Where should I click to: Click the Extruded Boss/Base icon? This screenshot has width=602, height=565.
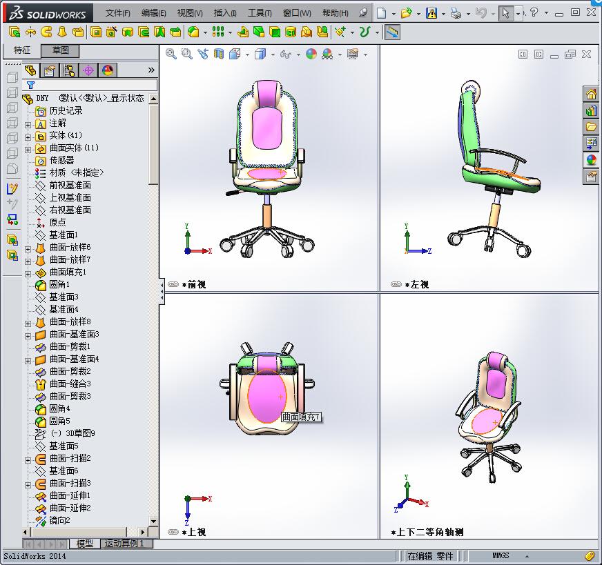[x=14, y=32]
